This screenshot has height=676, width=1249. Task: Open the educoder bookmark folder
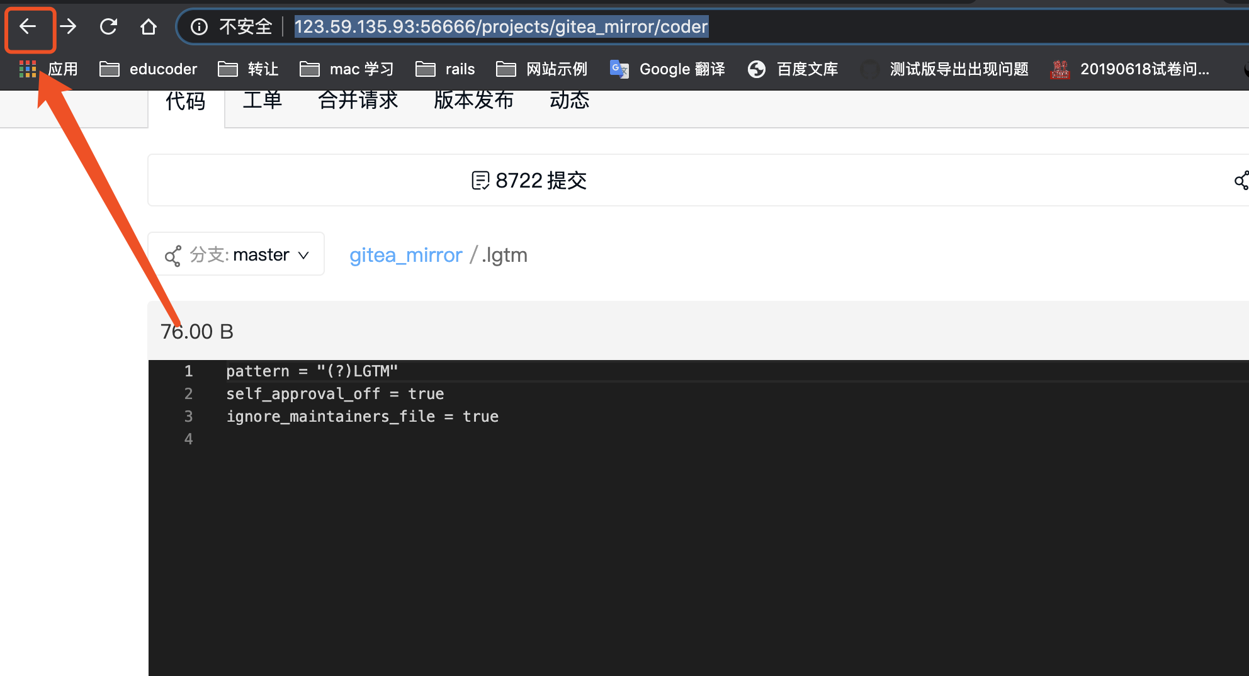click(x=149, y=69)
